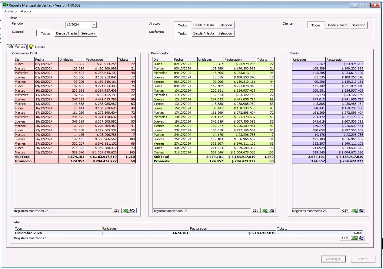Choose Selección mode for Cliente filter

(x=358, y=25)
